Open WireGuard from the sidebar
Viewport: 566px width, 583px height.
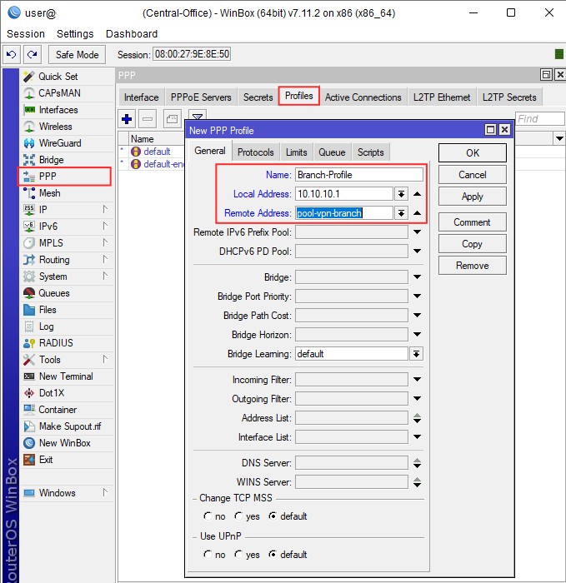pos(58,143)
